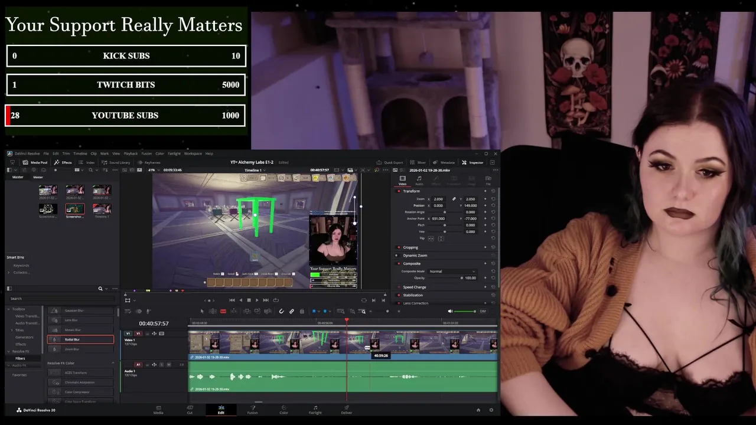Solo the Audio 1 track
756x425 pixels.
coord(161,365)
